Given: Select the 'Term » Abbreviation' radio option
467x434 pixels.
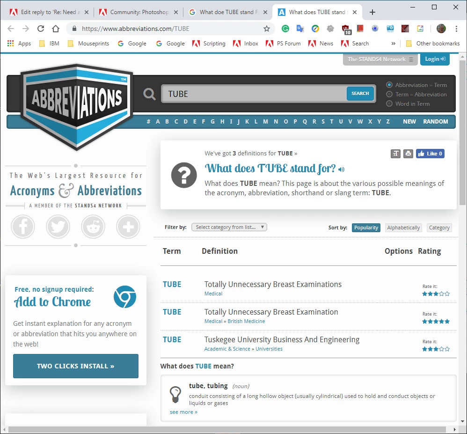Looking at the screenshot, I should click(389, 94).
